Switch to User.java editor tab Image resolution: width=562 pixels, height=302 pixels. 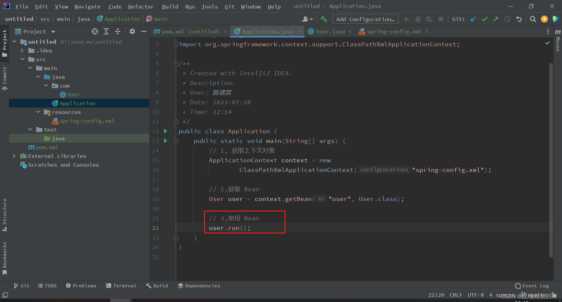330,32
